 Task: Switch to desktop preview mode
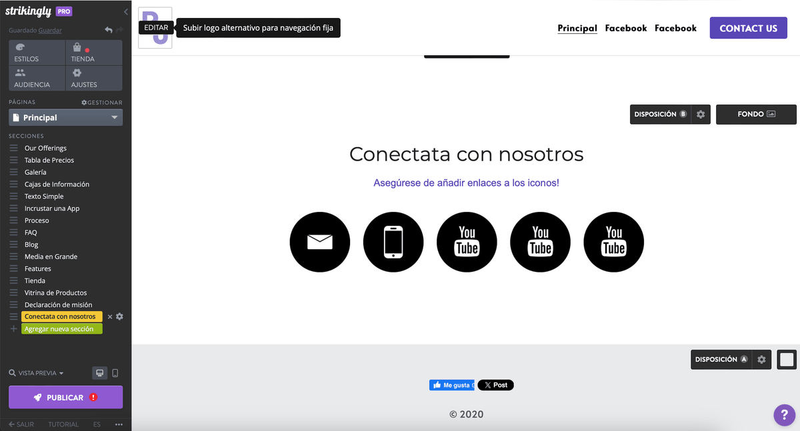click(x=99, y=373)
